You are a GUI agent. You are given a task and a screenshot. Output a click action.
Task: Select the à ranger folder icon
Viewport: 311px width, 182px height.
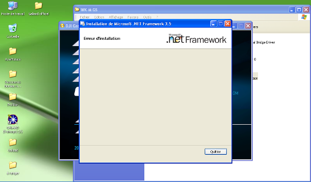pos(13,168)
